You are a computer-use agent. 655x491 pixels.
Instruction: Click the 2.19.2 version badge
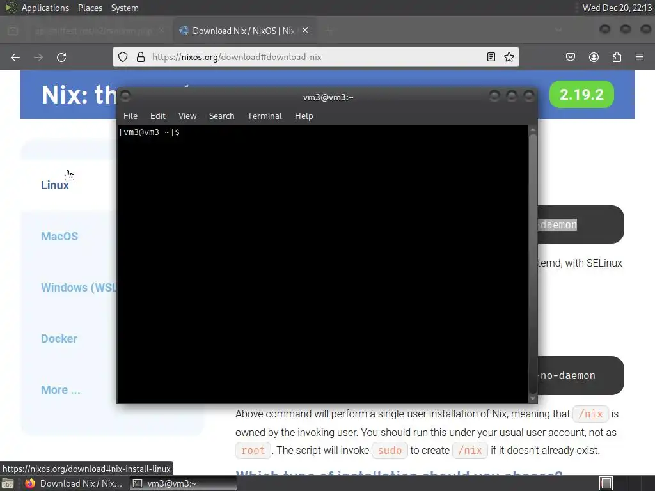(x=581, y=95)
